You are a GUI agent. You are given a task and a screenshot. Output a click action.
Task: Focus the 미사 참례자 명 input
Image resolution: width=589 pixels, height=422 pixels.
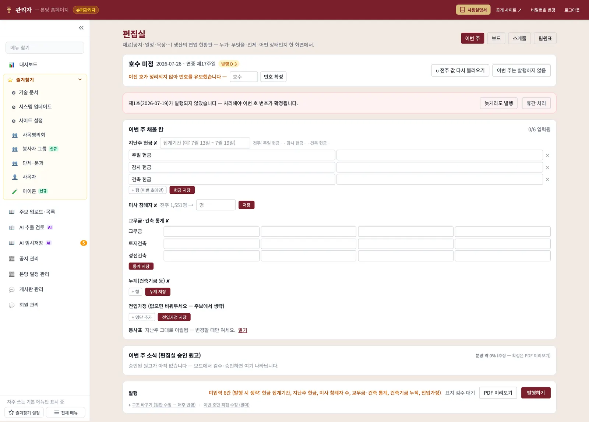coord(216,205)
